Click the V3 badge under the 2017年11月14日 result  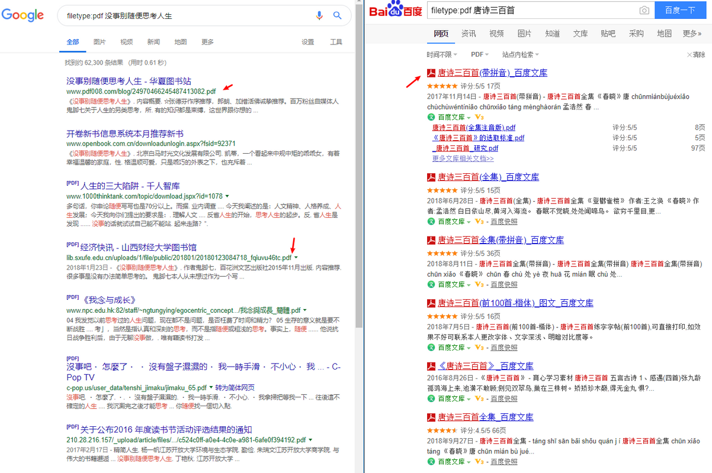click(479, 118)
